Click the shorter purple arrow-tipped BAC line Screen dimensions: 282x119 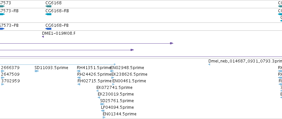67,50
